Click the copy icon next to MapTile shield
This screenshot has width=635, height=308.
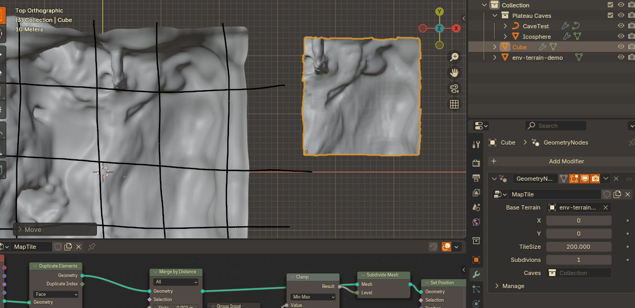click(x=618, y=194)
